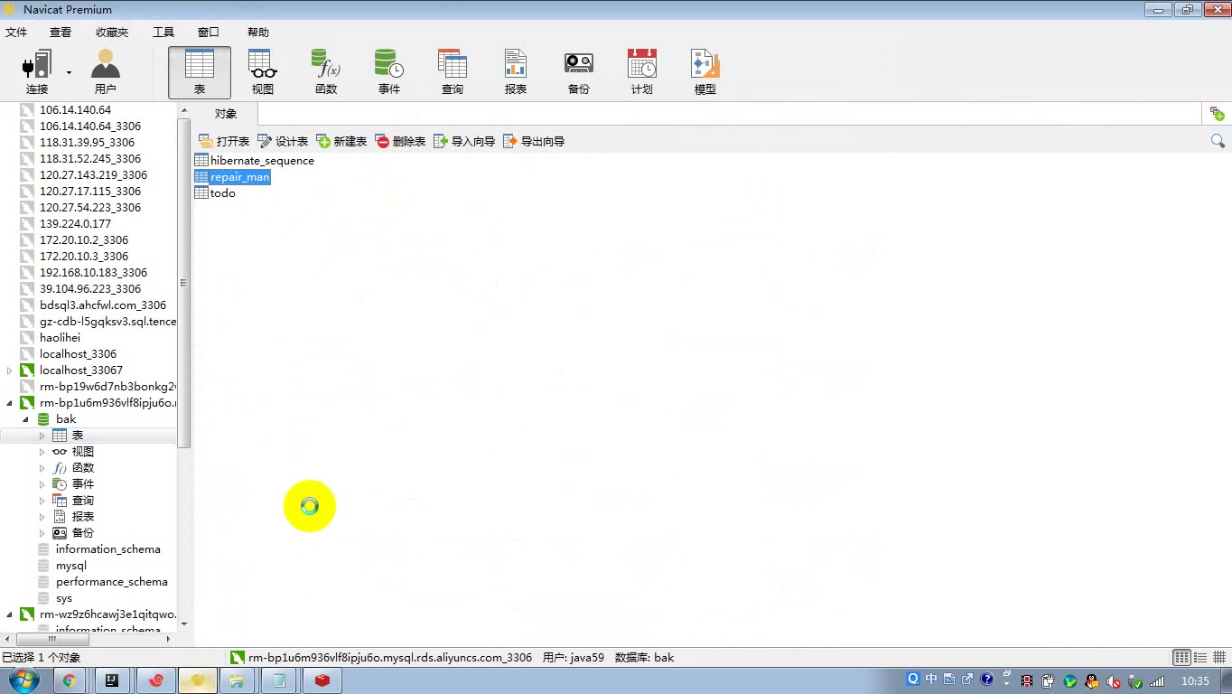1232x694 pixels.
Task: Expand the 事件 node under bak
Action: [42, 484]
